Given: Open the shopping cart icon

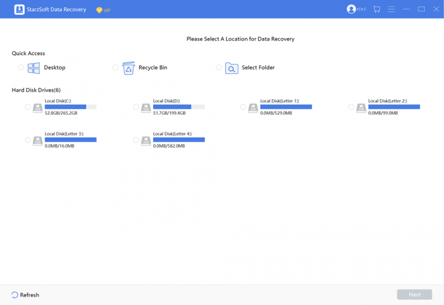Looking at the screenshot, I should click(x=376, y=9).
